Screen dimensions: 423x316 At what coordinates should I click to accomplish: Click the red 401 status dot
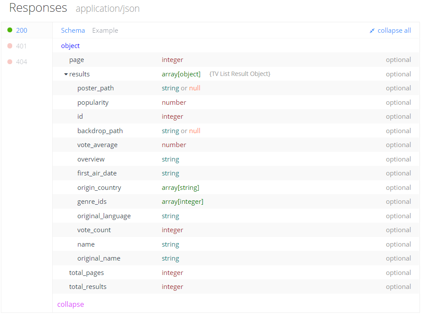pyautogui.click(x=10, y=46)
